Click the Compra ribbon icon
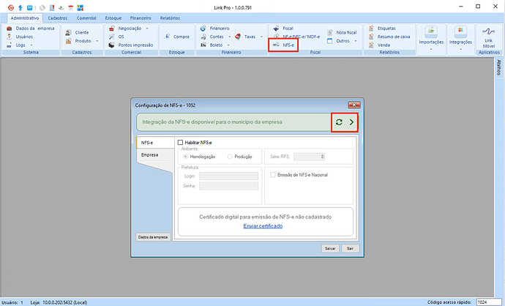 (x=176, y=36)
